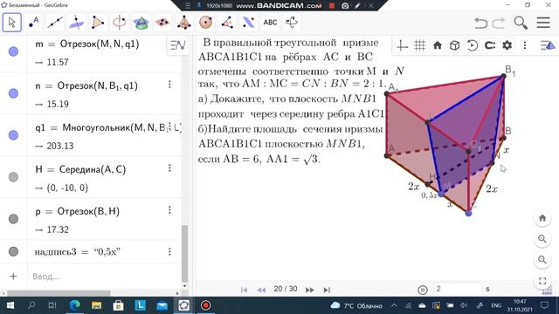Toggle visibility of segment p
This screenshot has width=559, height=314.
click(14, 219)
